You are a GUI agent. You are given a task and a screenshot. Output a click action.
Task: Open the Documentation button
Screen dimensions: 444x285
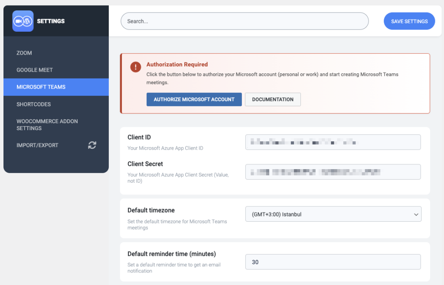pos(273,99)
